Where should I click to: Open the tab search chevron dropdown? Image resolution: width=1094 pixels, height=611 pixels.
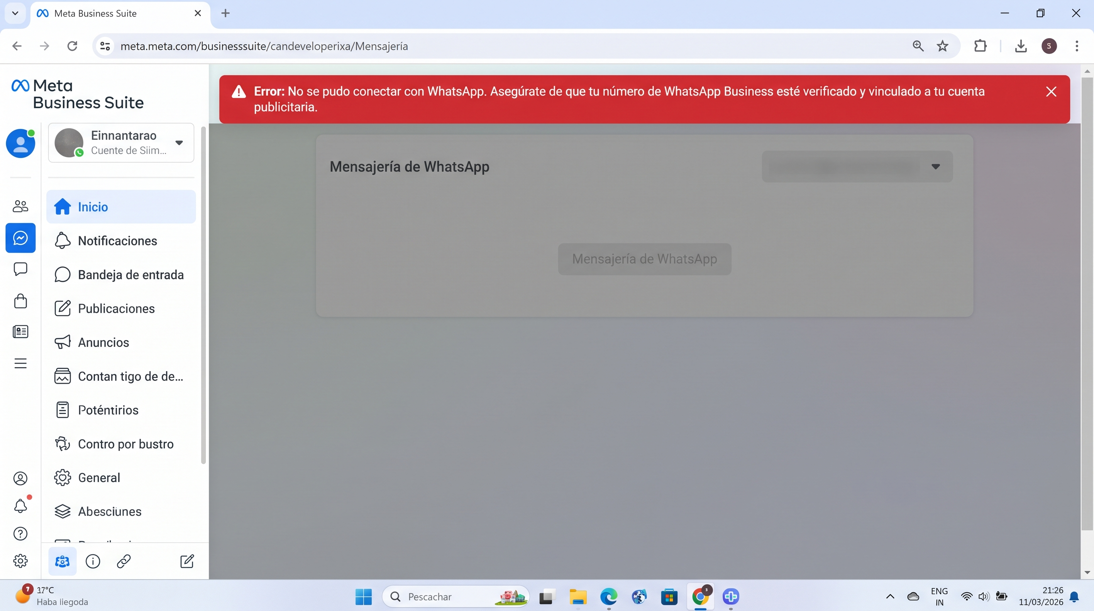click(x=15, y=13)
